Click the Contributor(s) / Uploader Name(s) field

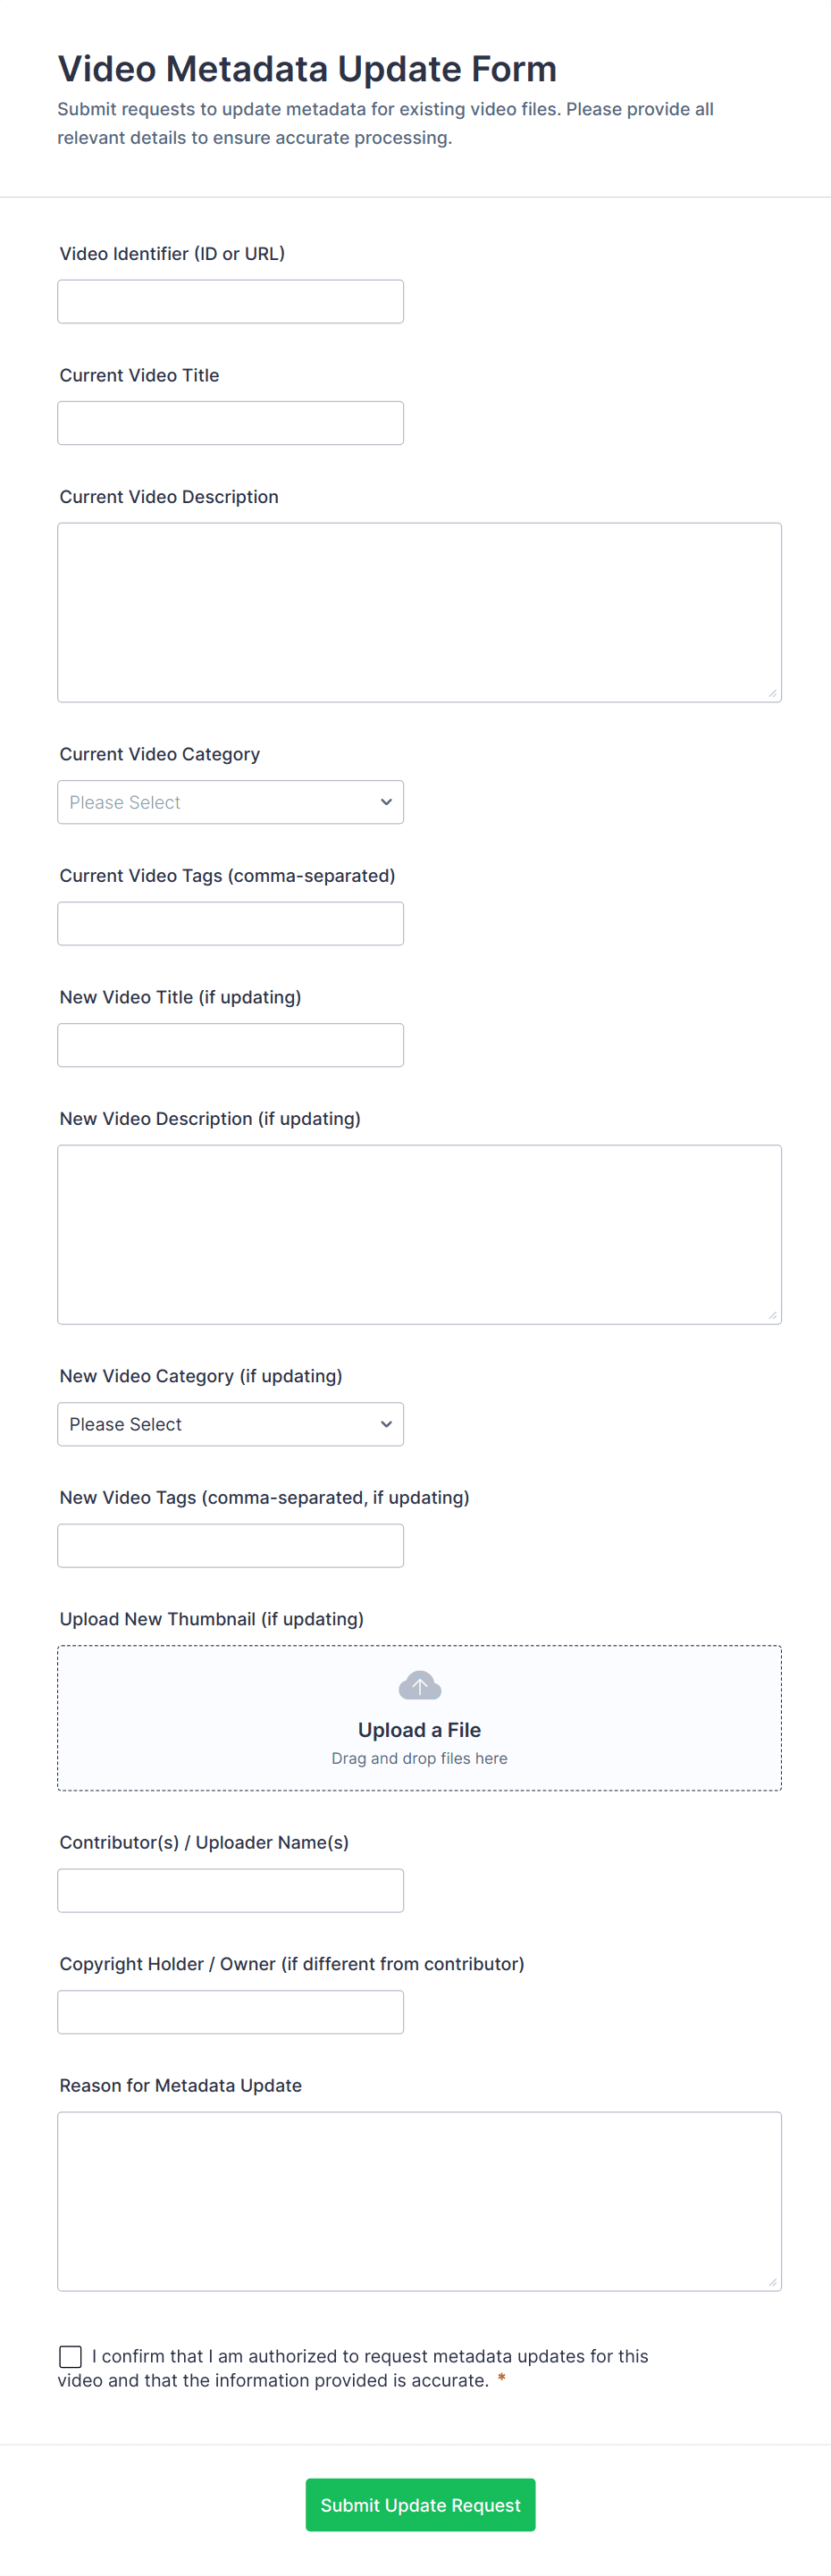point(230,1890)
